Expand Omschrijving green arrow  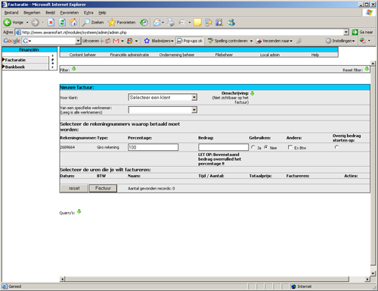[252, 93]
